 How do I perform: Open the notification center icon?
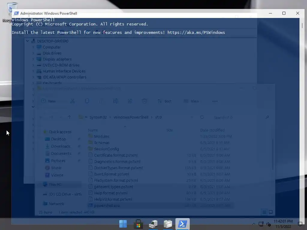click(x=300, y=224)
